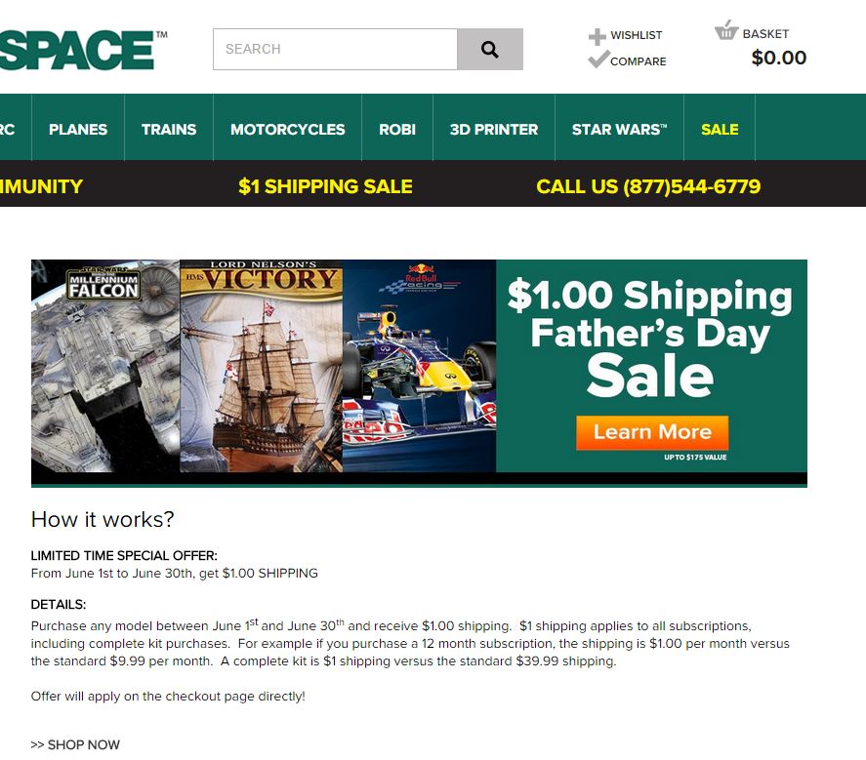Click into the Search input field
866x760 pixels.
point(335,49)
